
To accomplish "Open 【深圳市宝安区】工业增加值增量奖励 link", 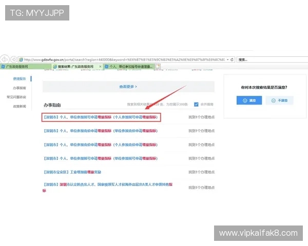I will [72, 172].
